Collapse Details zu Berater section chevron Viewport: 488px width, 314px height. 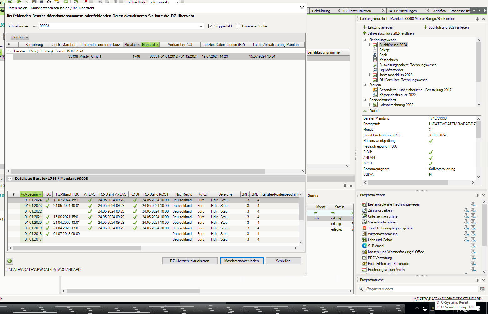click(10, 179)
